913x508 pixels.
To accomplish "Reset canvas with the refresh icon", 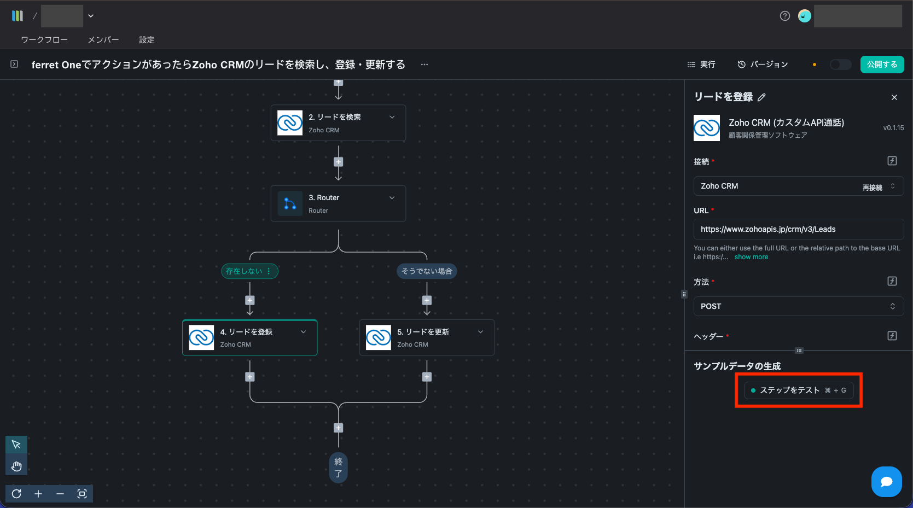I will point(16,494).
